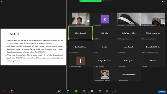Open Whiteboards
Image resolution: width=167 pixels, height=94 pixels.
(115, 91)
